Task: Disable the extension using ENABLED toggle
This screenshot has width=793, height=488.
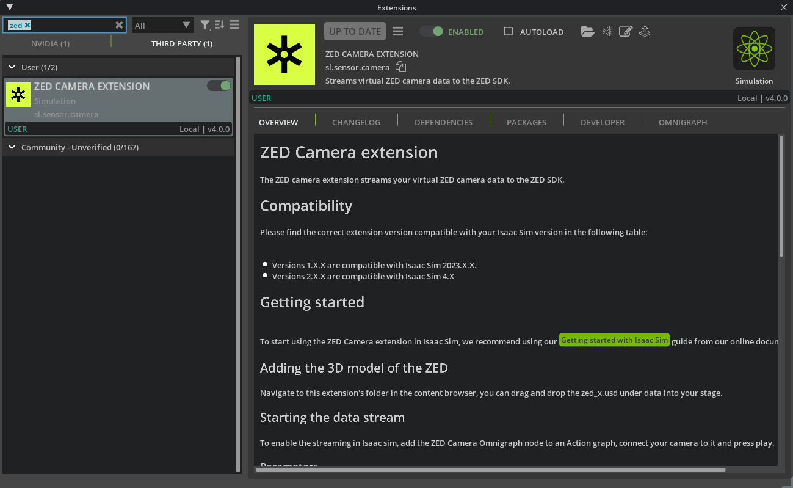Action: [431, 31]
